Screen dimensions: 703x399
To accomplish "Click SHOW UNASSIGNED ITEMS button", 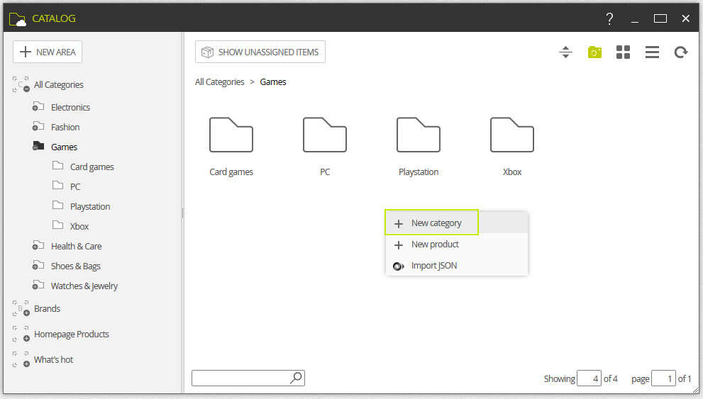I will pyautogui.click(x=260, y=52).
